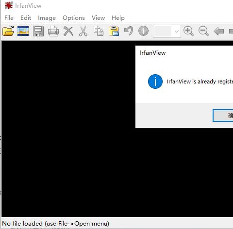
Task: Open the Image menu
Action: tap(47, 18)
